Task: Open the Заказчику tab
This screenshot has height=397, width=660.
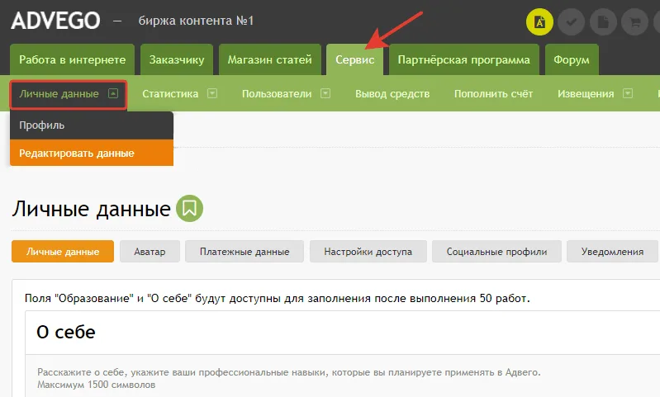Action: click(177, 59)
